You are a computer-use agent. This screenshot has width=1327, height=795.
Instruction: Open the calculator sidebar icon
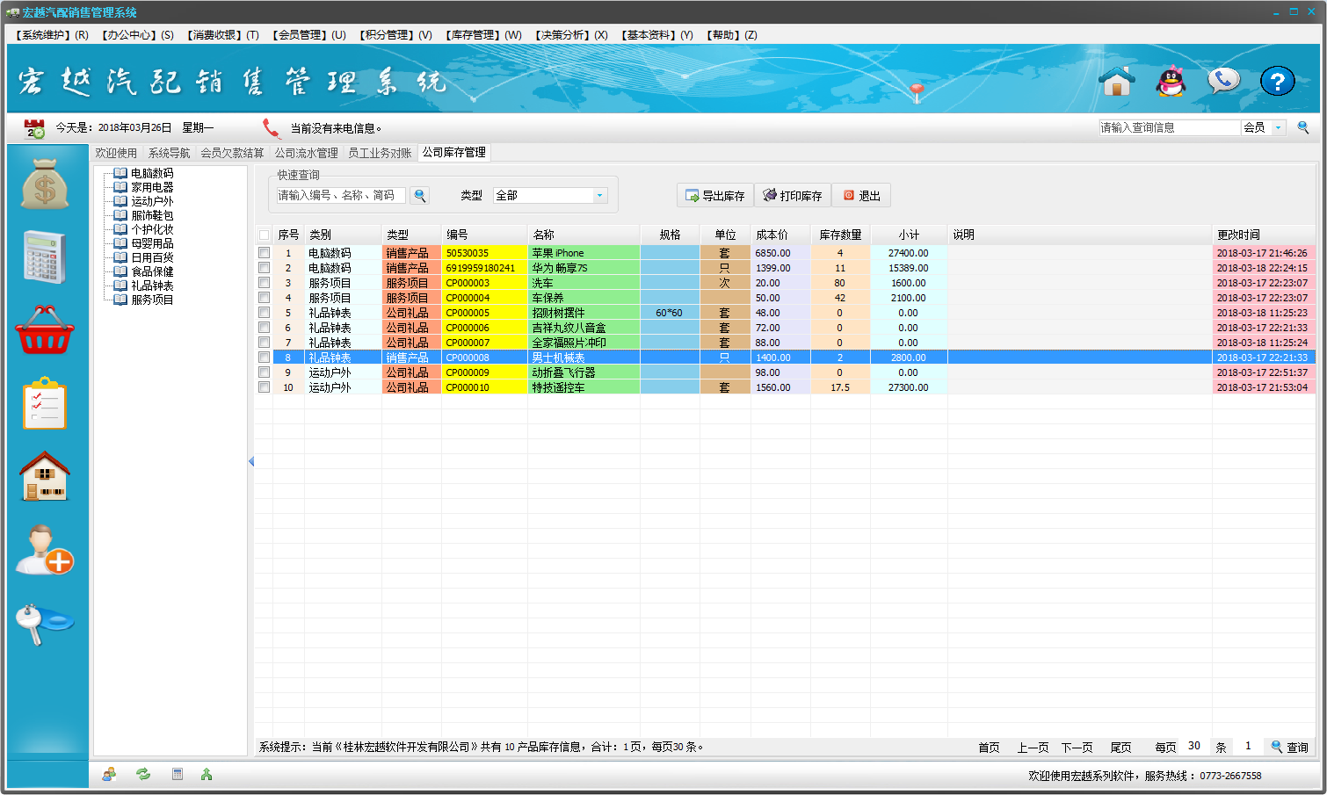pos(45,257)
